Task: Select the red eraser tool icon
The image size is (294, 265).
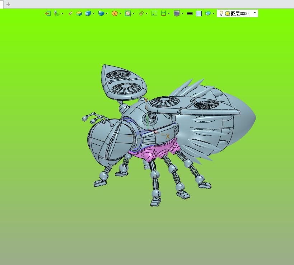Action: point(70,13)
